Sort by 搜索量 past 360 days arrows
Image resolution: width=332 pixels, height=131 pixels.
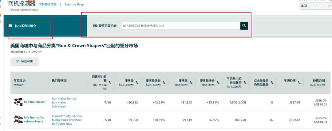pyautogui.click(x=137, y=82)
